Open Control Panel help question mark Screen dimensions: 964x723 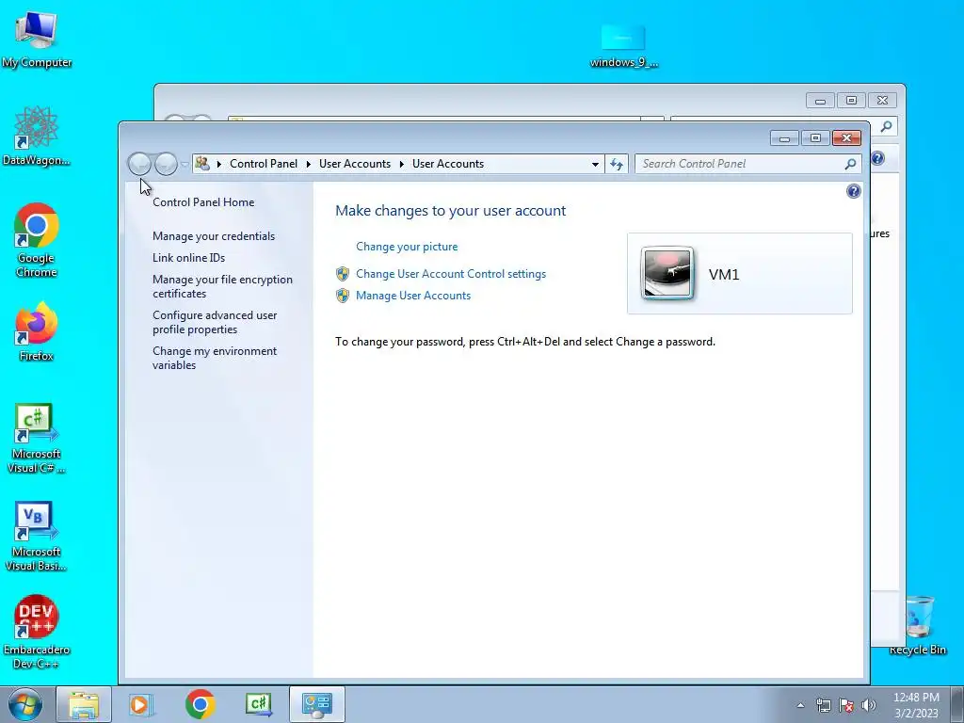[853, 191]
